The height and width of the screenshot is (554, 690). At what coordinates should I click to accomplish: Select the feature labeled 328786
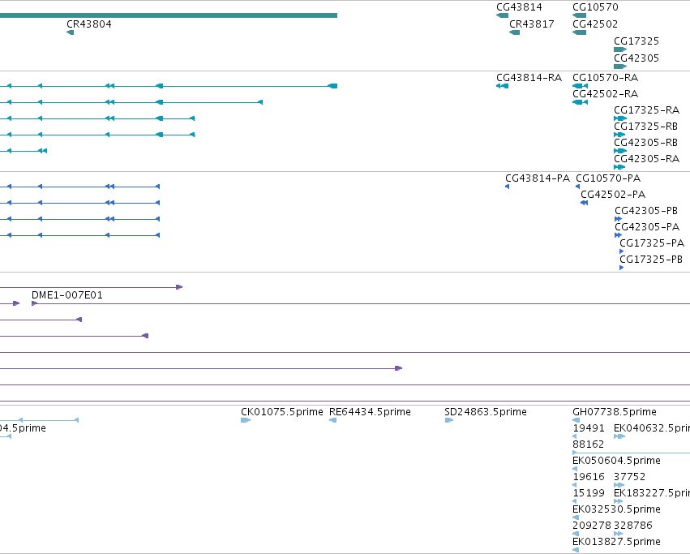633,526
